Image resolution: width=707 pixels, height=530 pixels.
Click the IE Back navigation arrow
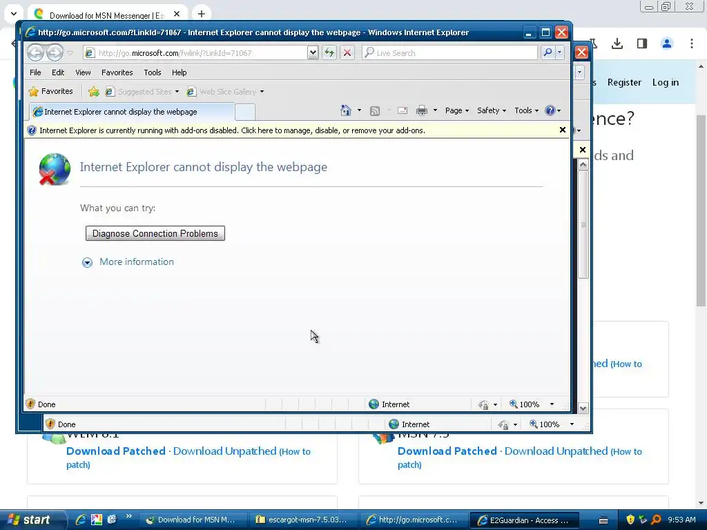[x=35, y=52]
